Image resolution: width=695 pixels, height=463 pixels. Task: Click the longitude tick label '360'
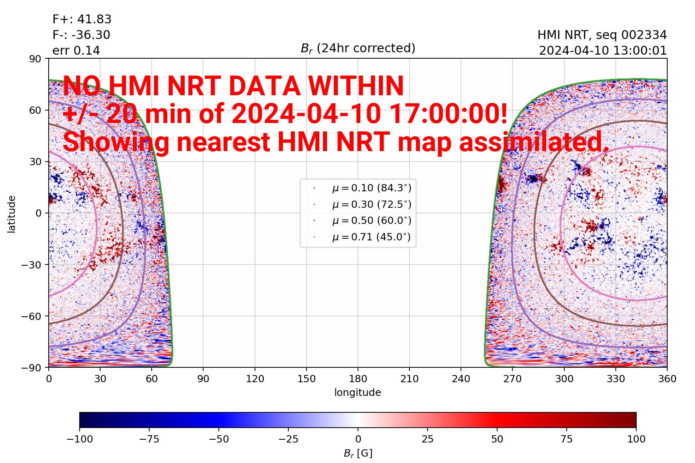(667, 379)
